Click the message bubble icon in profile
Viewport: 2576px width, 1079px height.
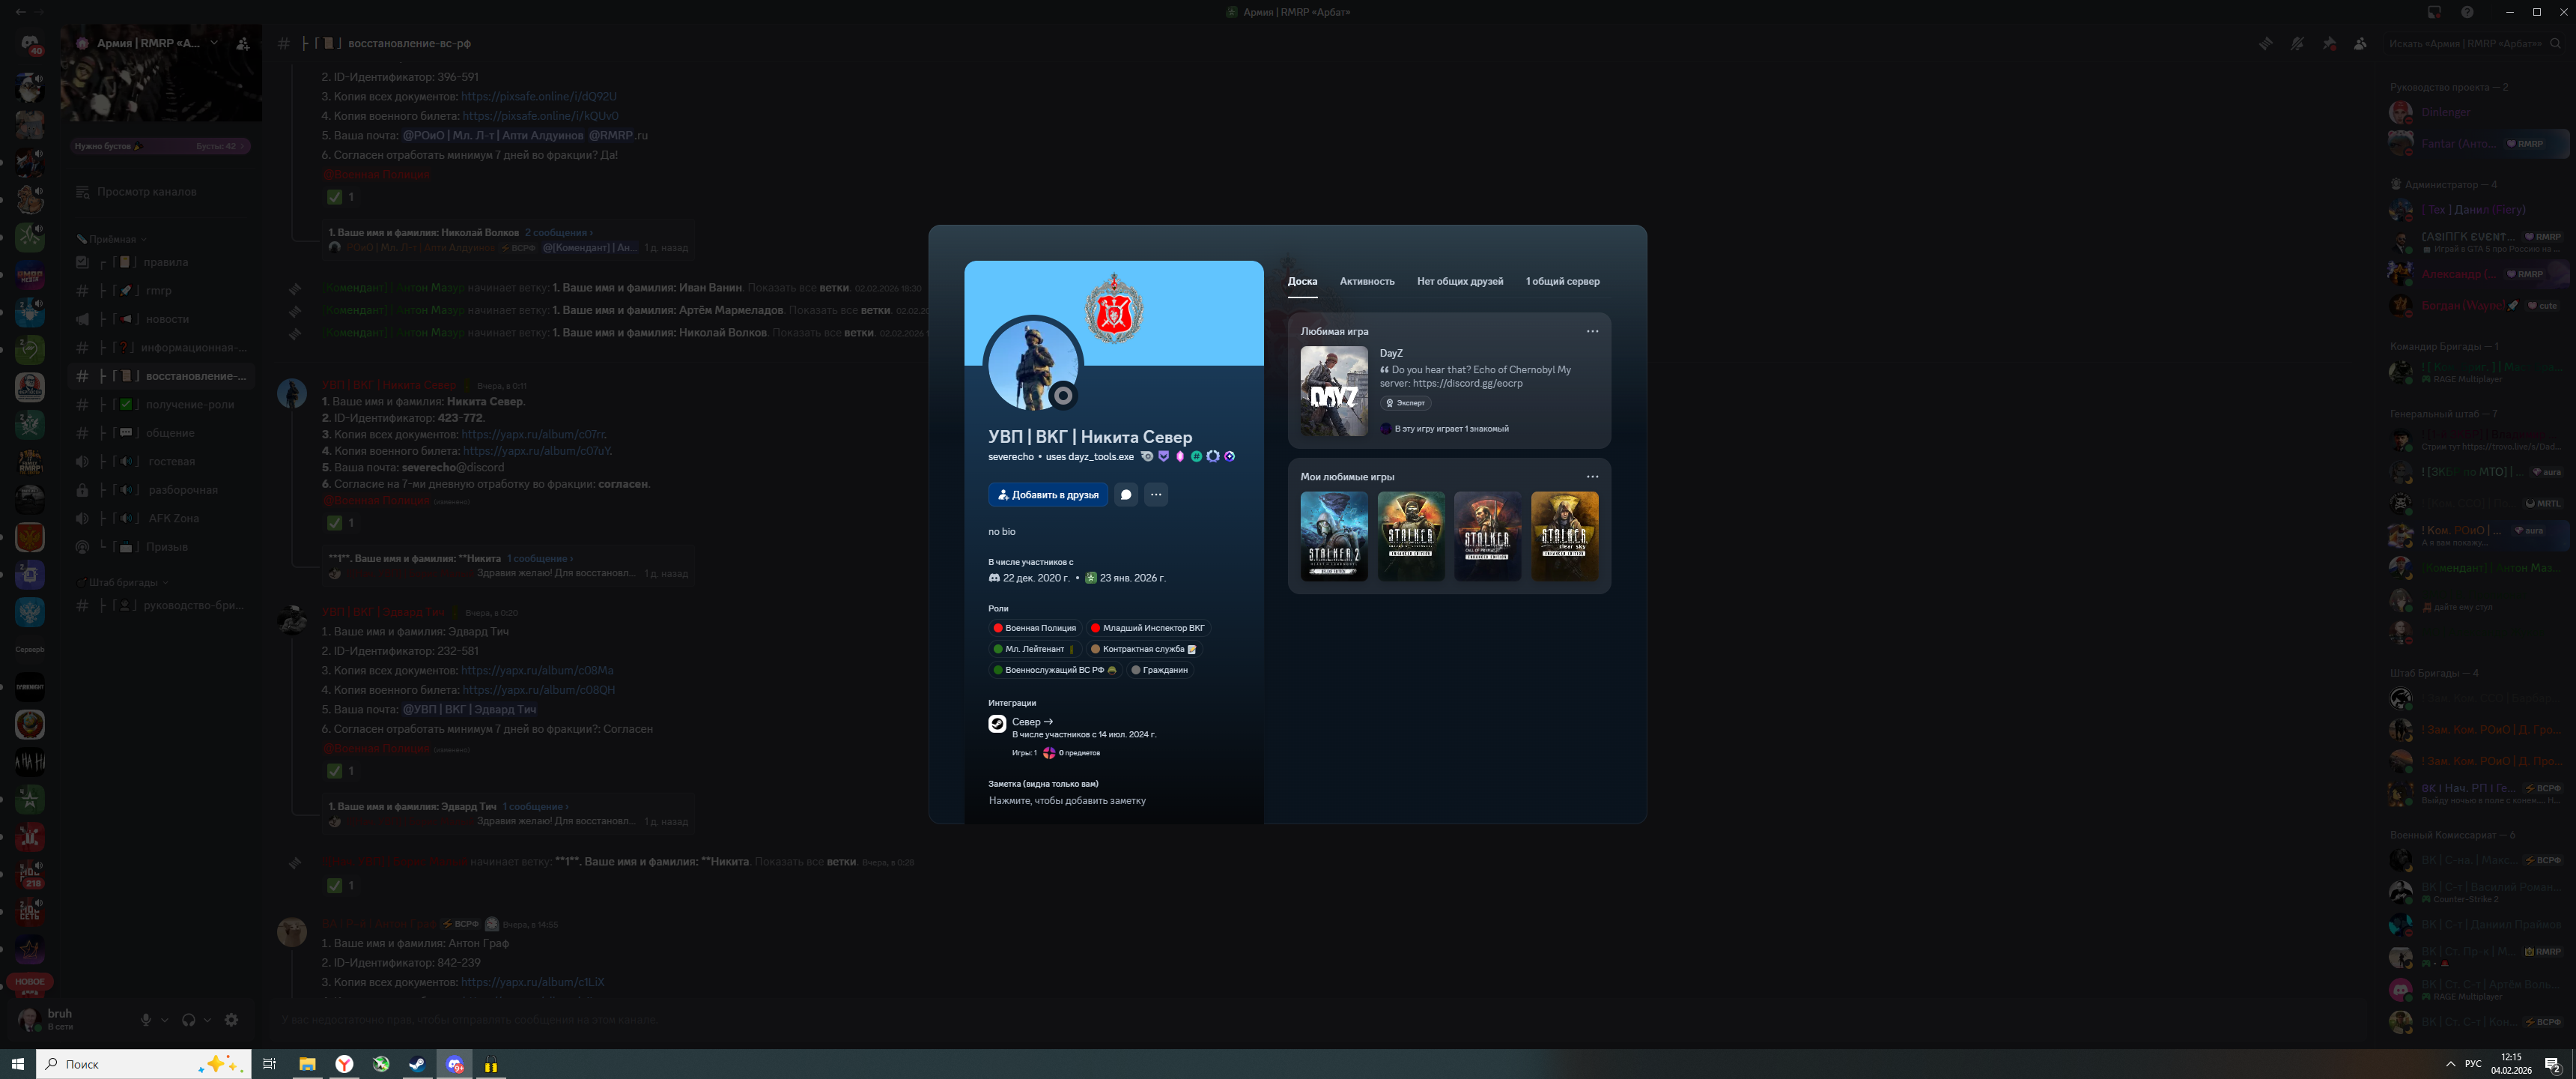coord(1125,495)
